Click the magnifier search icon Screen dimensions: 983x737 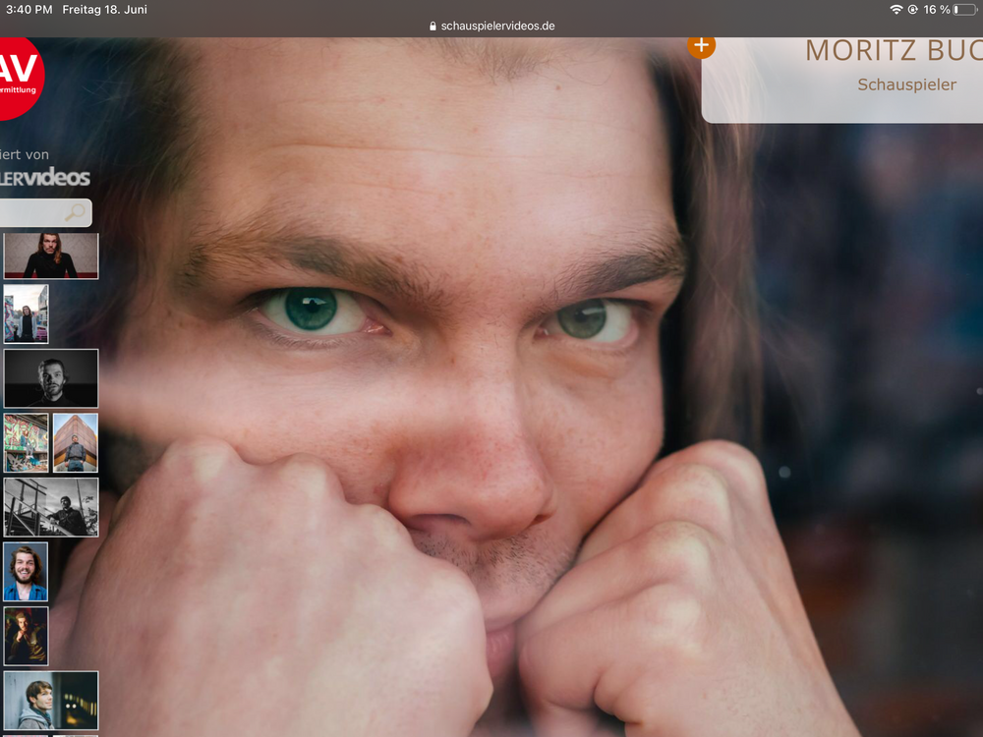point(76,213)
